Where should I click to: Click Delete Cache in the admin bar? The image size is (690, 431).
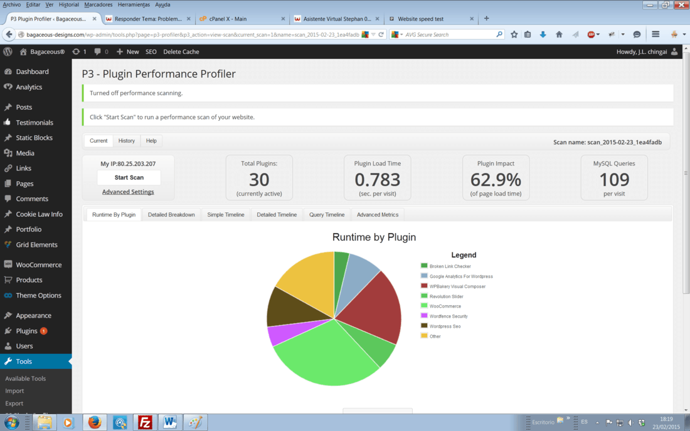click(x=181, y=51)
